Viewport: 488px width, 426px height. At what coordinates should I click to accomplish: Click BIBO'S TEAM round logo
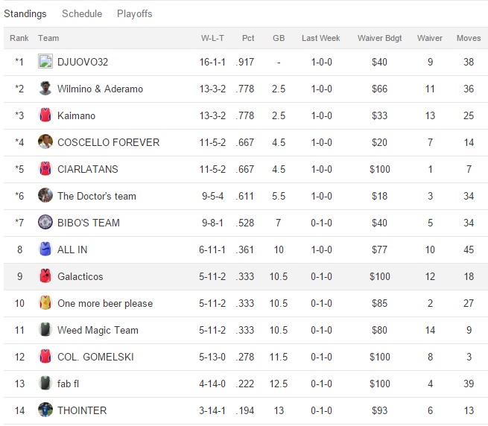(45, 223)
